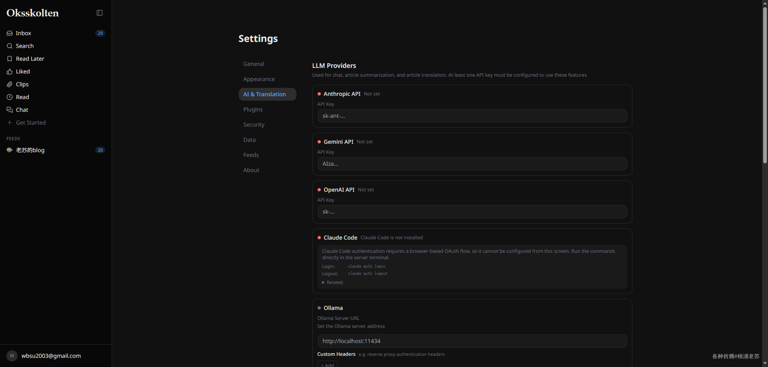The width and height of the screenshot is (768, 367).
Task: Open the Read Later list
Action: 56,59
